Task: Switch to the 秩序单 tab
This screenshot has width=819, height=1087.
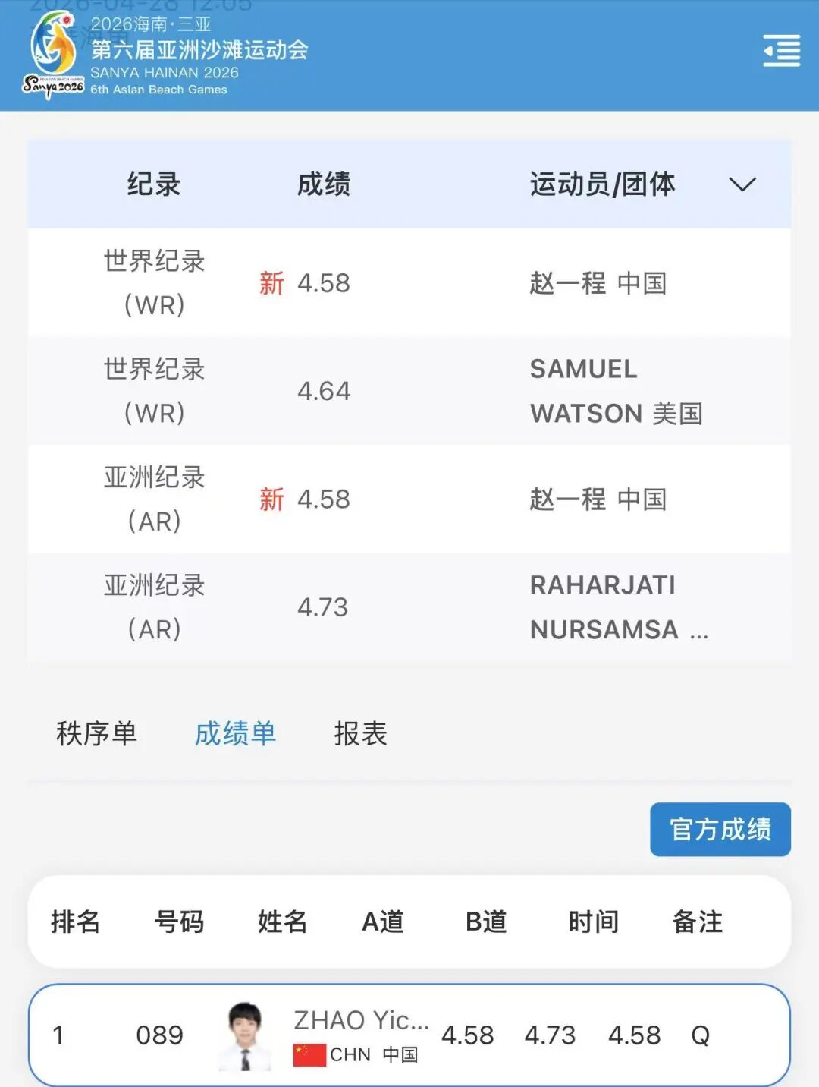Action: coord(96,734)
